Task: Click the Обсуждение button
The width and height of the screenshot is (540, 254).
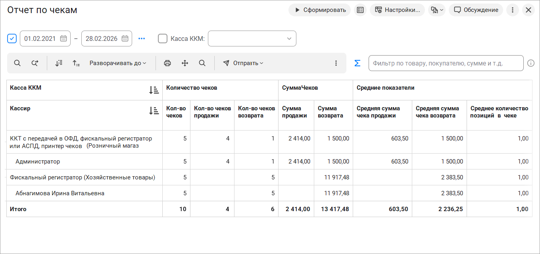Action: pyautogui.click(x=476, y=10)
